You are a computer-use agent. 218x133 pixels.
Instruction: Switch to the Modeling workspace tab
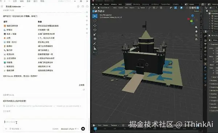tap(137, 4)
